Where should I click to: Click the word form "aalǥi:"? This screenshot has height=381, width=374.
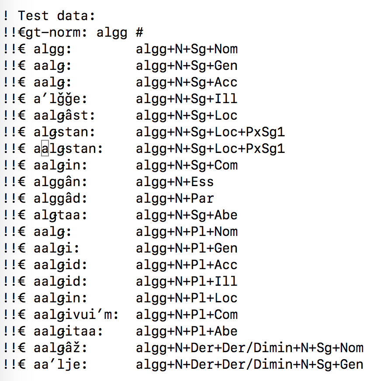click(x=56, y=248)
